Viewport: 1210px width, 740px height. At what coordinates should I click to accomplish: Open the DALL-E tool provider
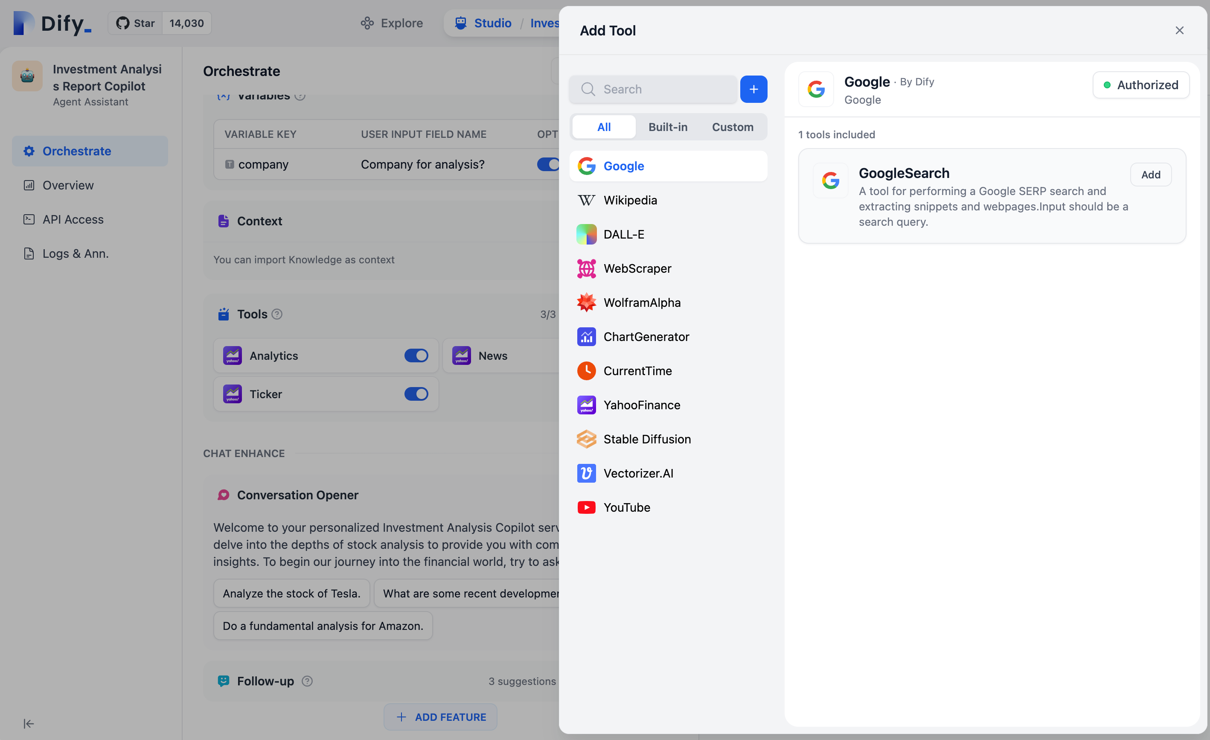pyautogui.click(x=624, y=234)
